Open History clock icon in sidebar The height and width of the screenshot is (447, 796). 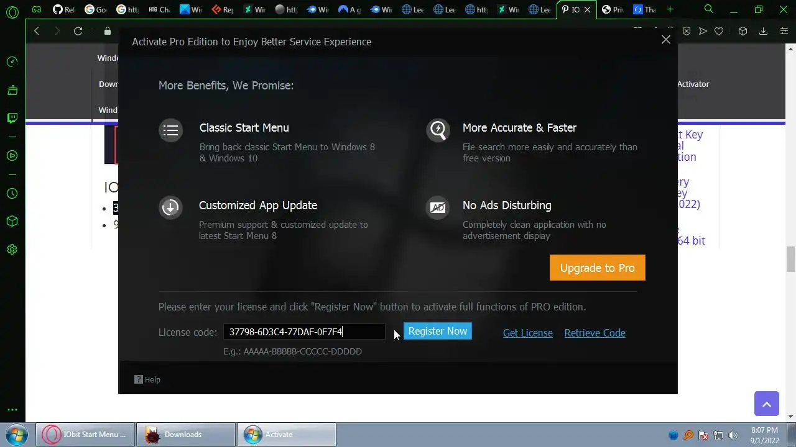point(12,193)
